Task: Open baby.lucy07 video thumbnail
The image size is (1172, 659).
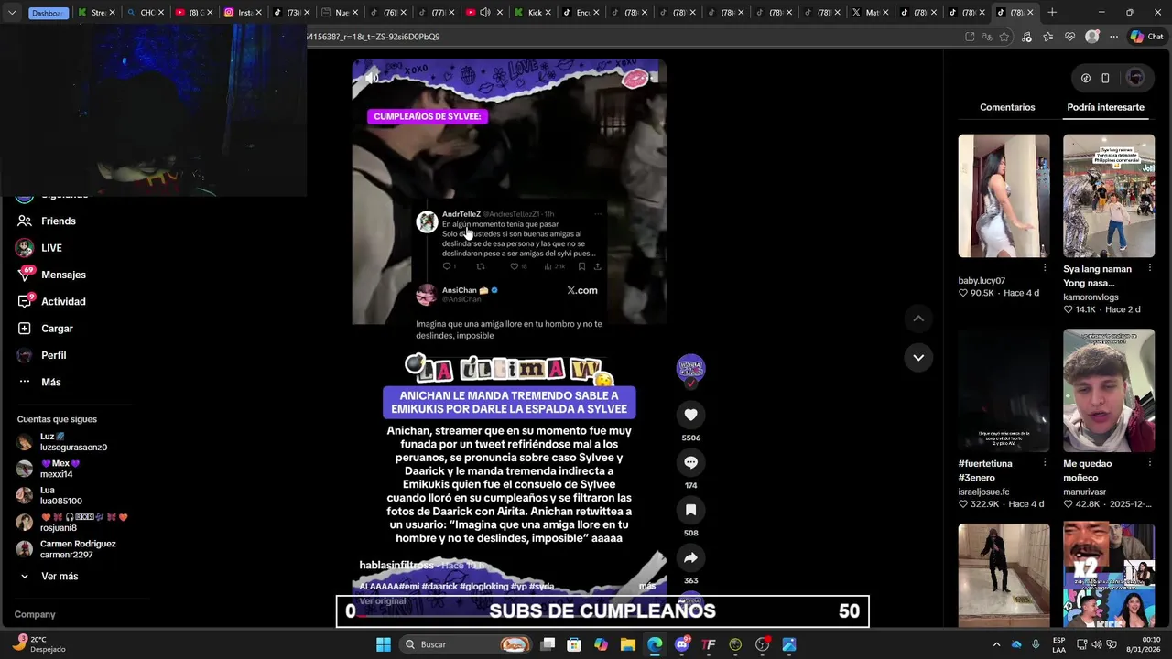Action: coord(1004,196)
